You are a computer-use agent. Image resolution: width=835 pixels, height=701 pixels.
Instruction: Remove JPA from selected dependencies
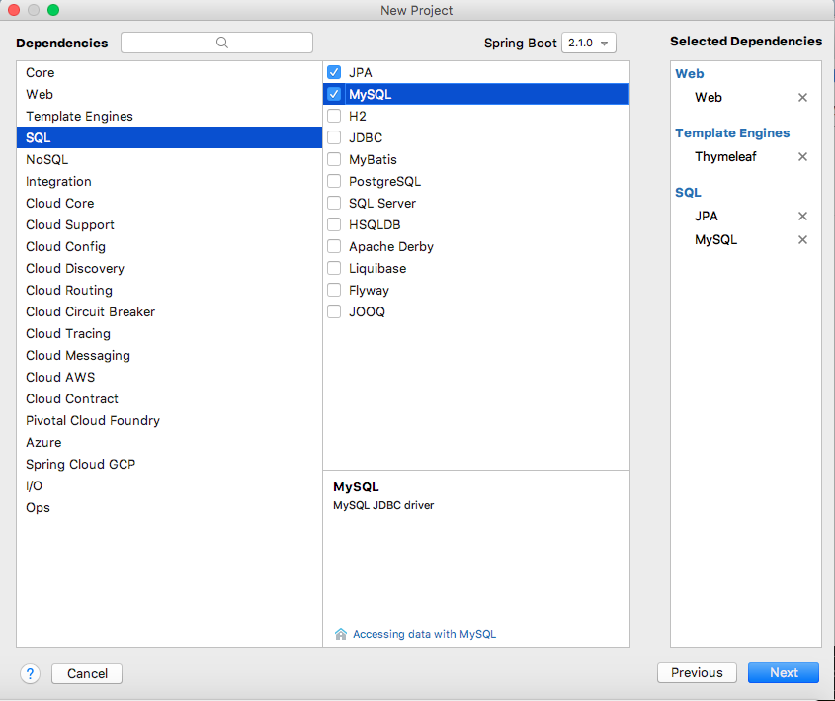pyautogui.click(x=802, y=216)
